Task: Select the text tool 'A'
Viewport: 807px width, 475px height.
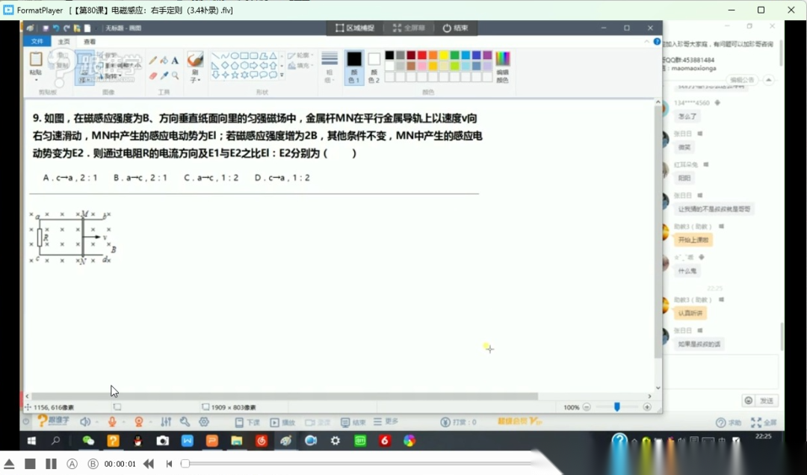Action: 175,60
